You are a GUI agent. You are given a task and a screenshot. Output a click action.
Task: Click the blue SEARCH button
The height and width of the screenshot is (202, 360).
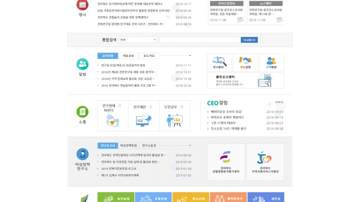click(x=249, y=40)
